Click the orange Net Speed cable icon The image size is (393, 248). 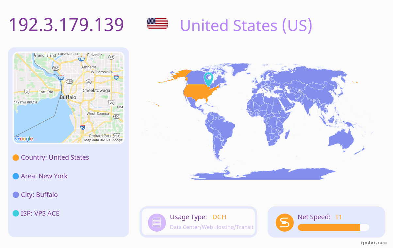click(285, 222)
